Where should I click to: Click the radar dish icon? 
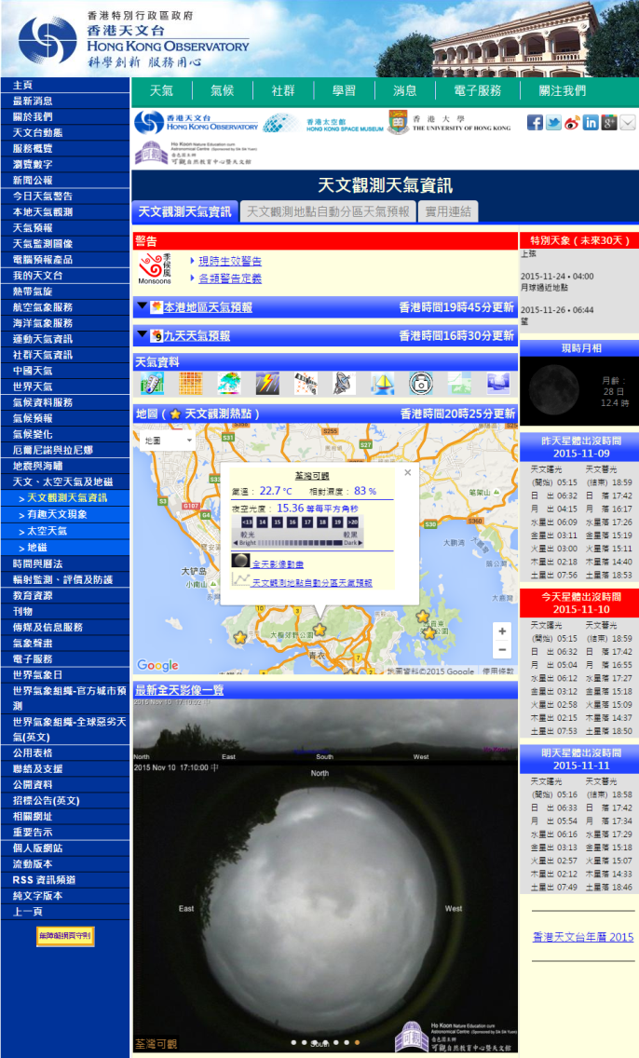344,384
